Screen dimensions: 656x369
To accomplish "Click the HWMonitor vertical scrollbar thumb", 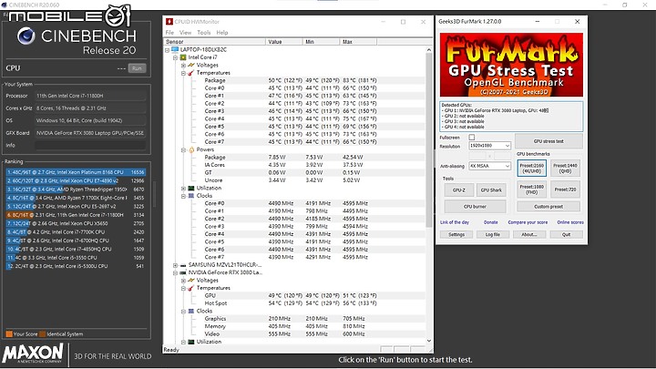I will [429, 140].
